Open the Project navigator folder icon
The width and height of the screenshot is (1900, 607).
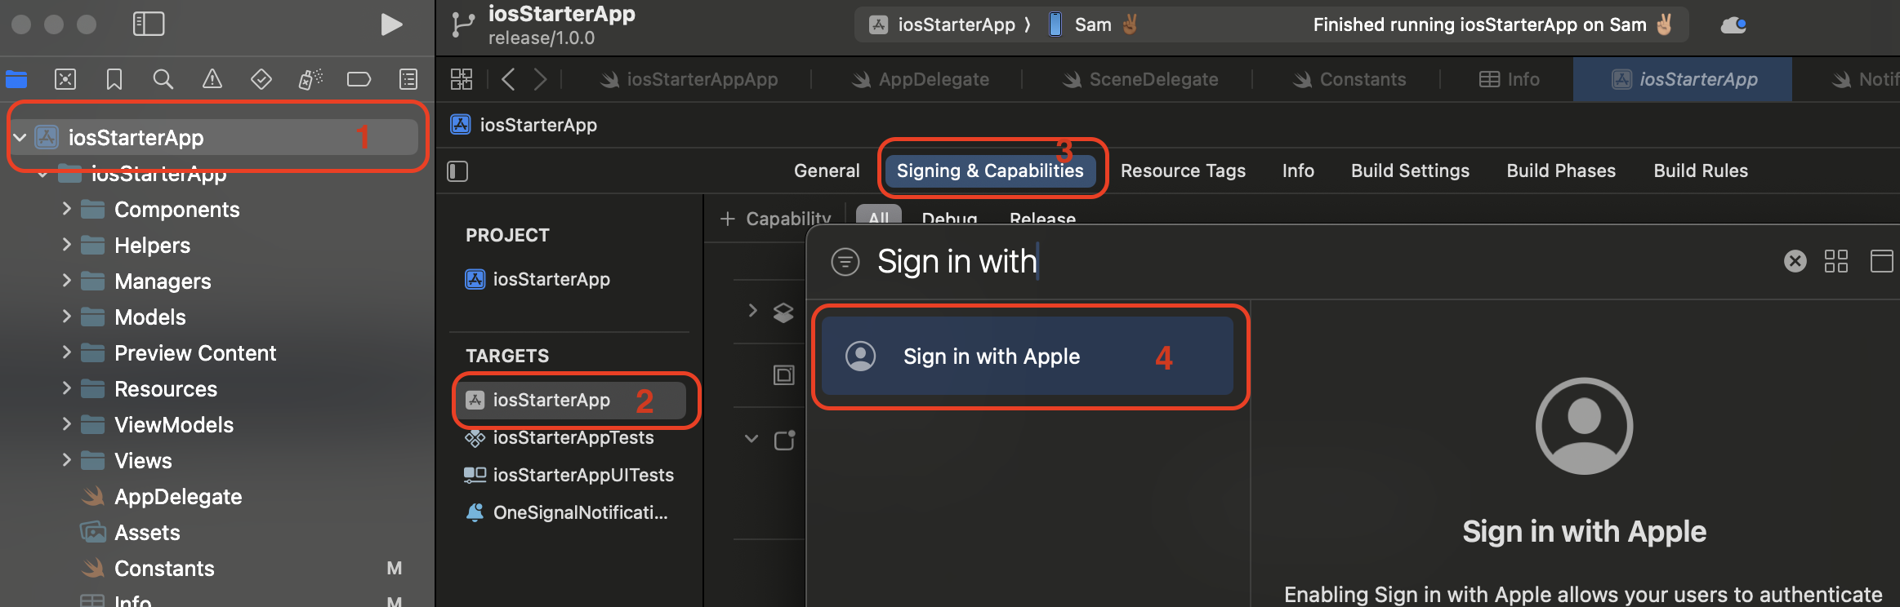[16, 79]
